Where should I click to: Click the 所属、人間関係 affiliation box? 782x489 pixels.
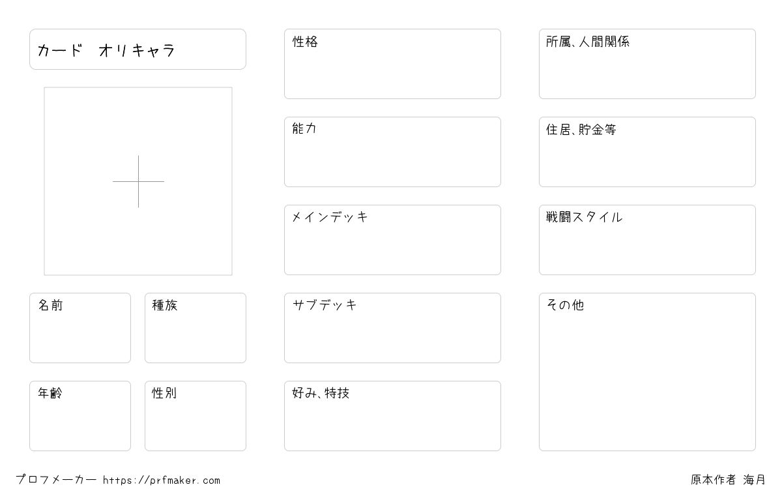pos(647,64)
